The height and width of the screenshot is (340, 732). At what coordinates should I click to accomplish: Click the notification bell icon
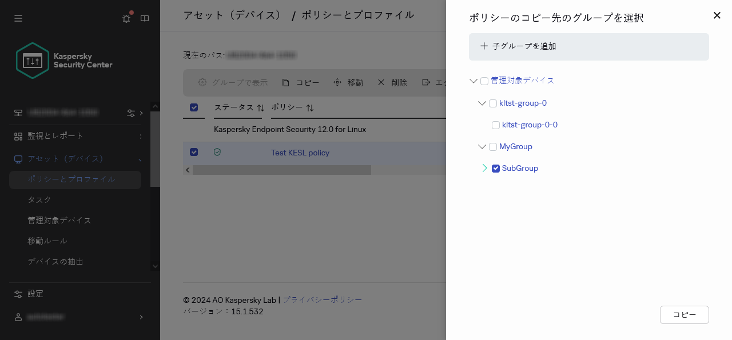point(126,18)
